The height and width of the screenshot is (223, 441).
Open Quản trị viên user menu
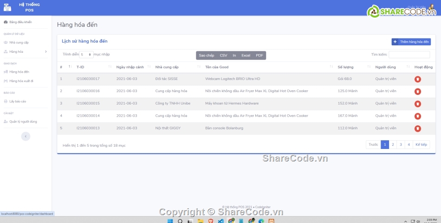(418, 7)
